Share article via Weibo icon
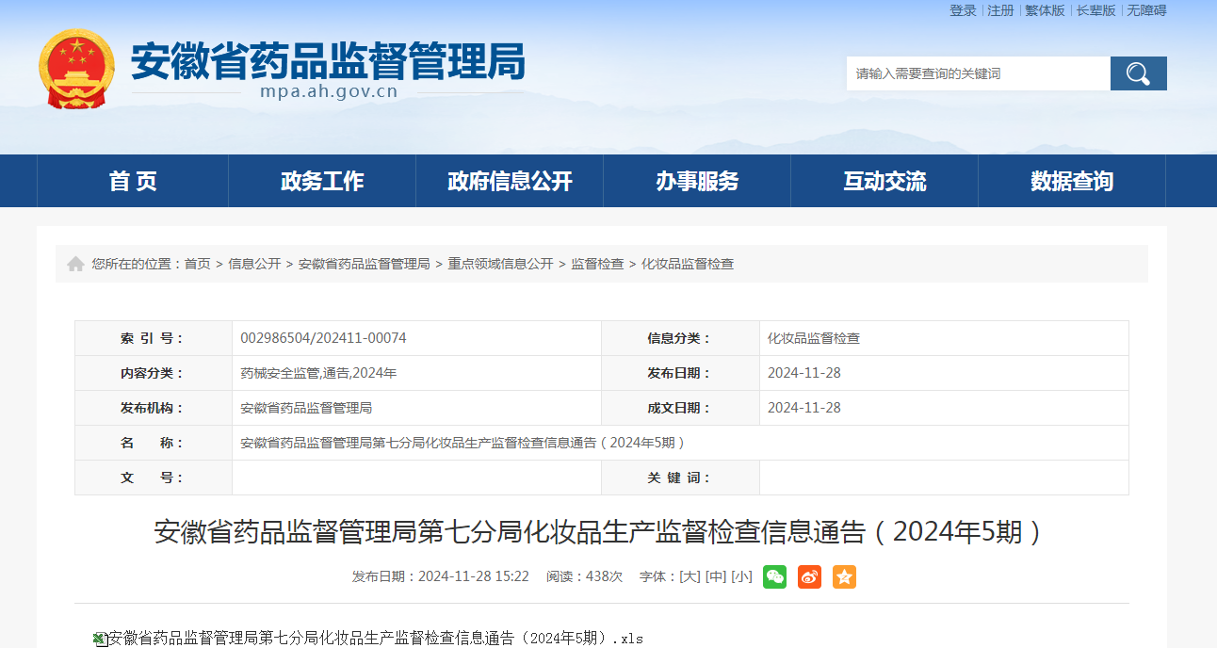The height and width of the screenshot is (648, 1217). 809,576
